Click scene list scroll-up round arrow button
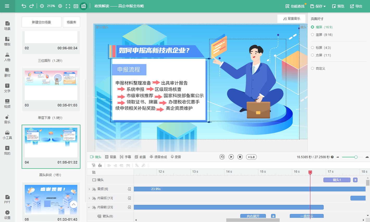The height and width of the screenshot is (222, 370). coord(74,204)
